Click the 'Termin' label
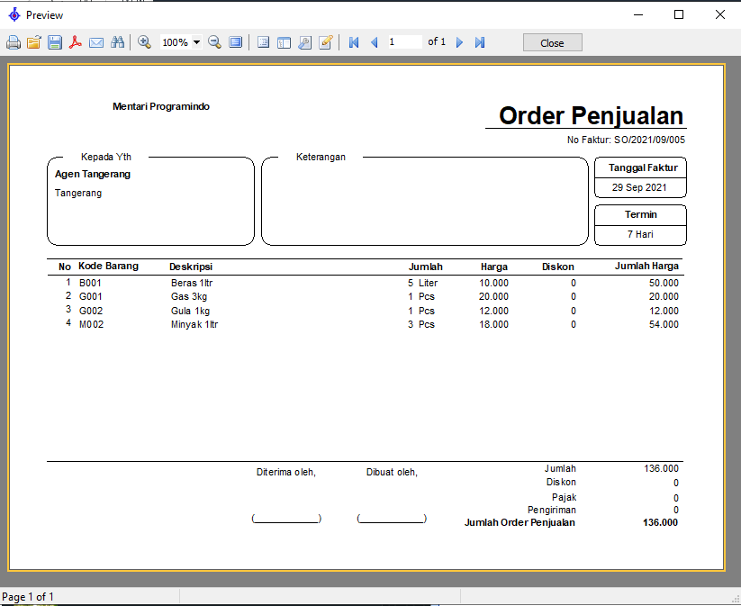This screenshot has height=606, width=741. click(641, 214)
